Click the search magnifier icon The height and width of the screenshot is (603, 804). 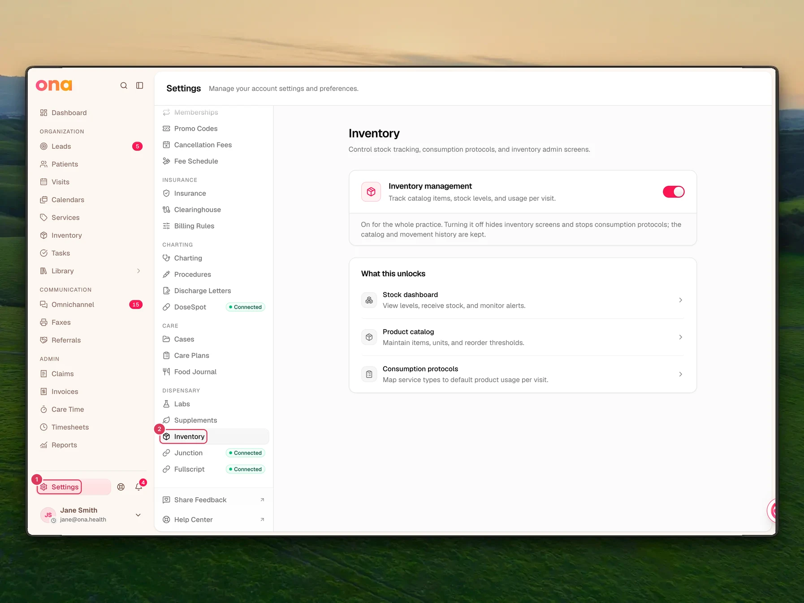(x=124, y=86)
